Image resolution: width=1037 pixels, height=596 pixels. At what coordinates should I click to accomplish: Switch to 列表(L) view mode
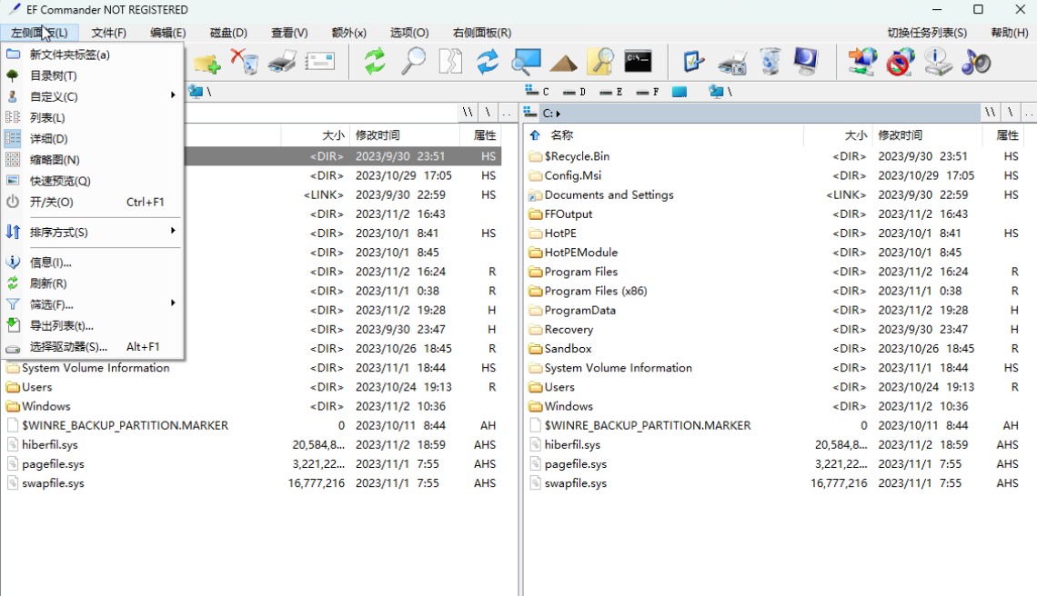click(47, 118)
